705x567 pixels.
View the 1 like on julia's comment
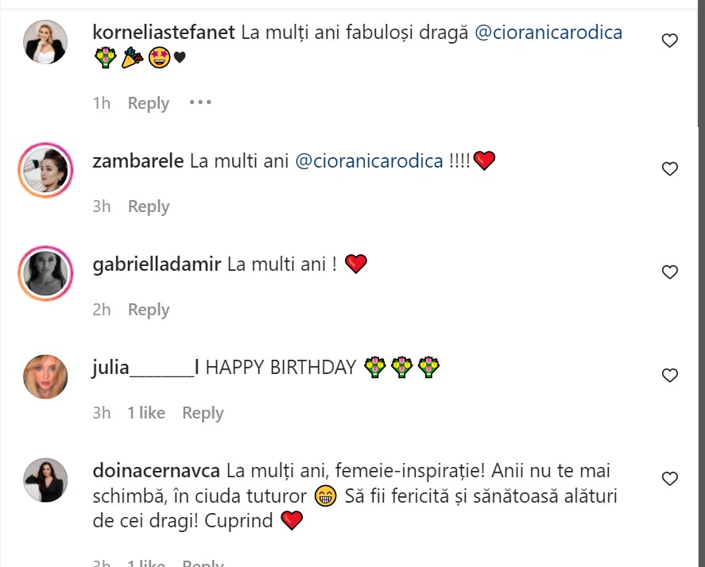point(146,413)
